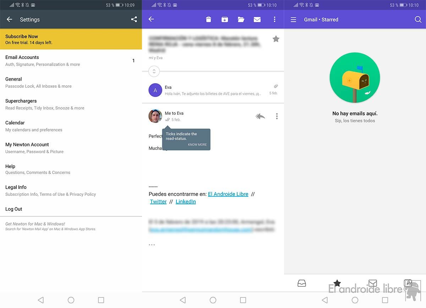Open options menu for Me to Eva message

[277, 116]
